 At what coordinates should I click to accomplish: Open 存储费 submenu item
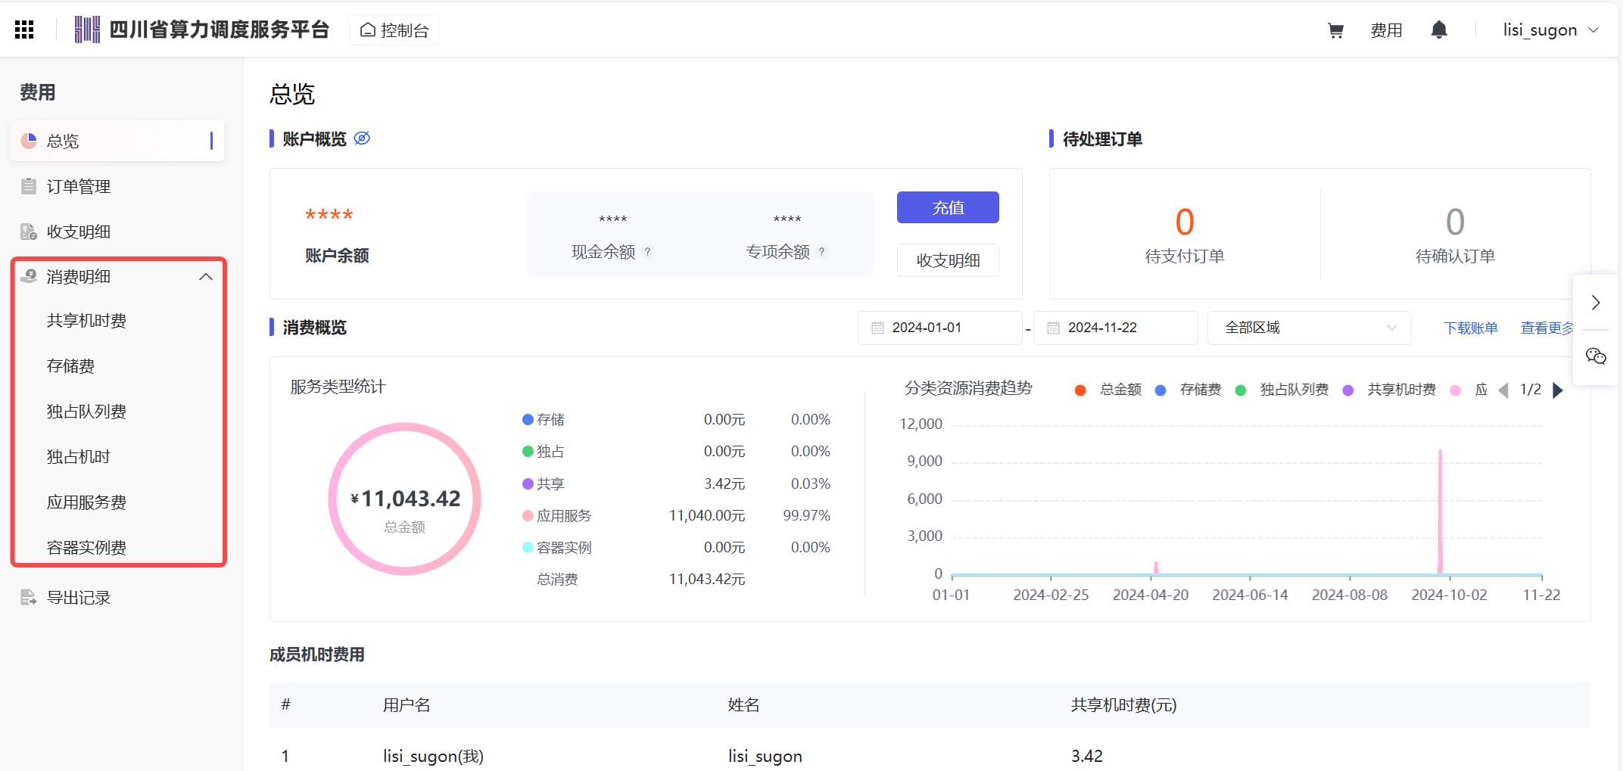tap(70, 366)
